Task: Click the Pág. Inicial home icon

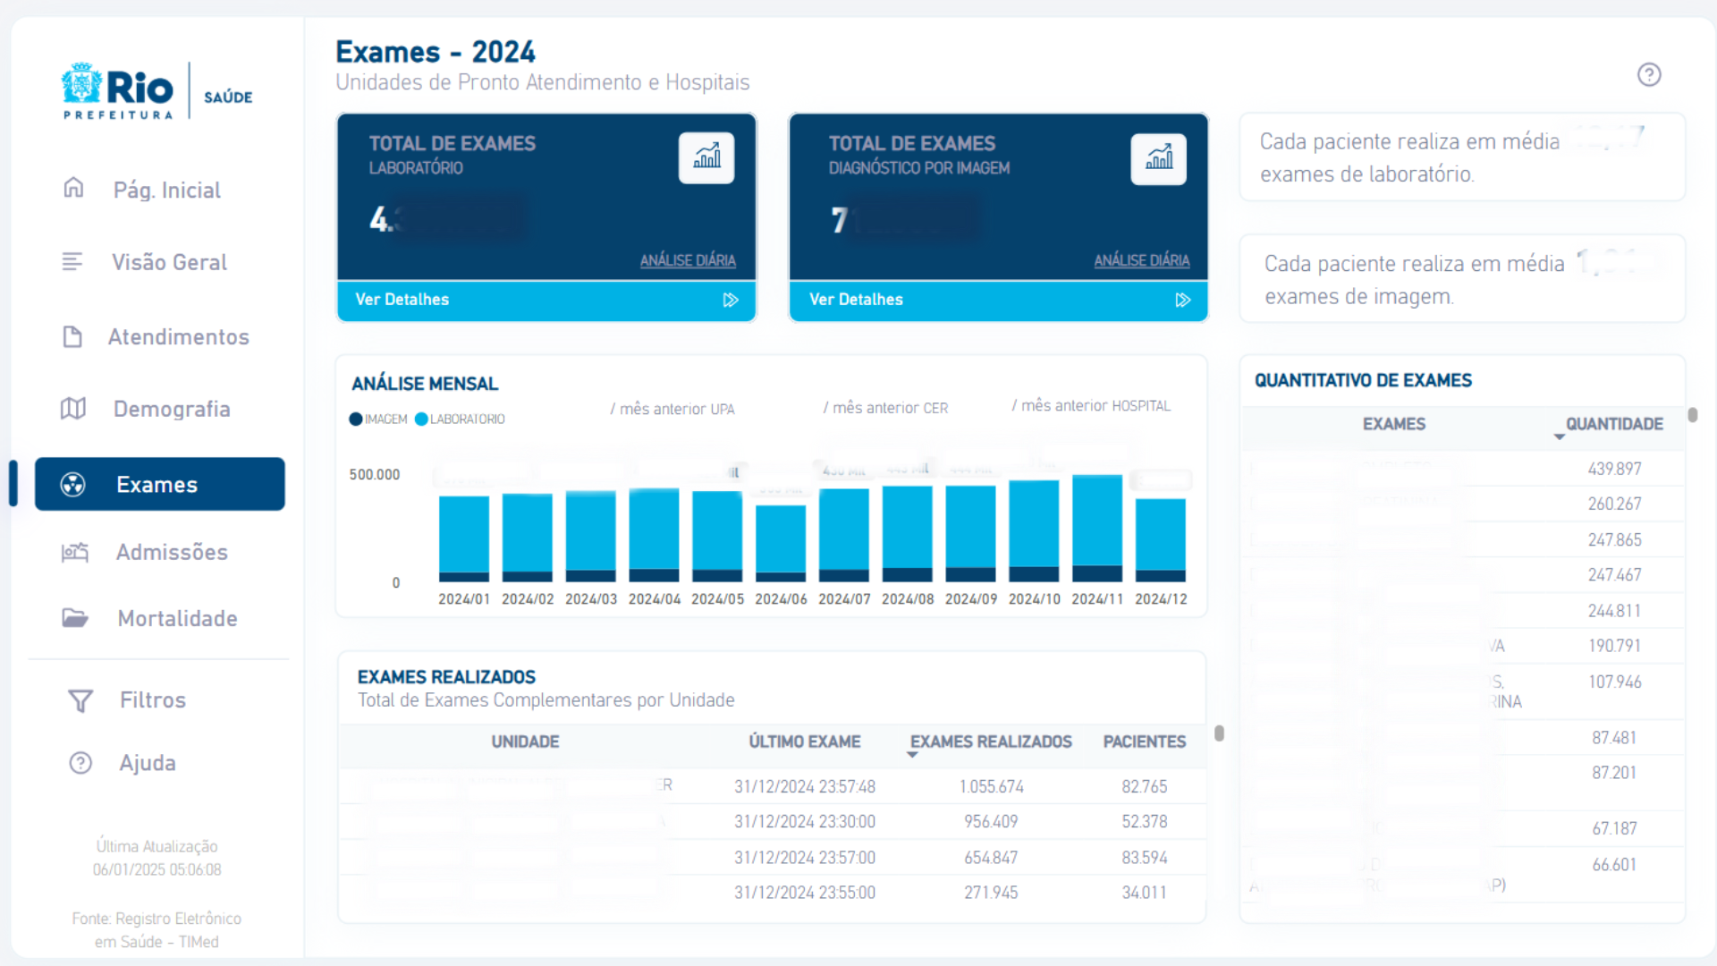Action: [x=73, y=188]
